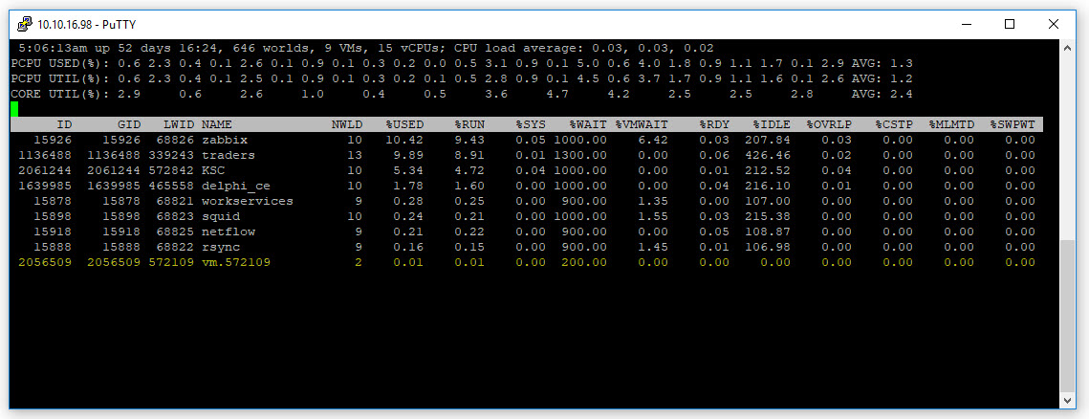Maximize the PuTTY window
The height and width of the screenshot is (419, 1089).
point(1010,24)
